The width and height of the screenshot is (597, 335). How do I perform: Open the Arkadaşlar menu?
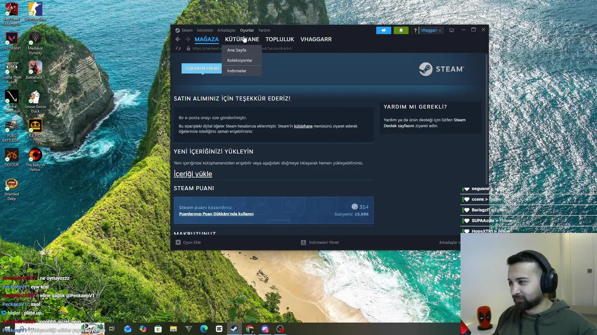click(227, 30)
